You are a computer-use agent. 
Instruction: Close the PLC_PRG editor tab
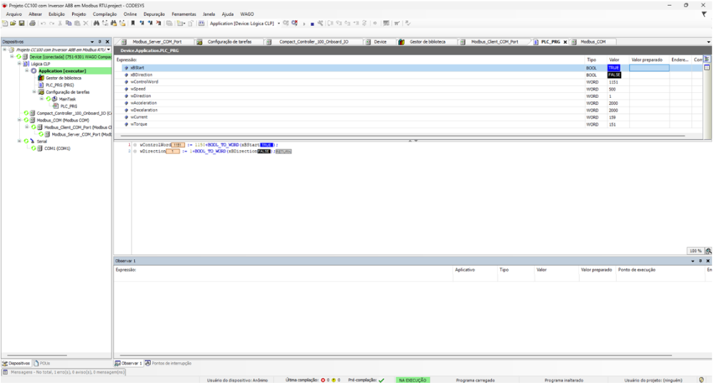tap(565, 41)
